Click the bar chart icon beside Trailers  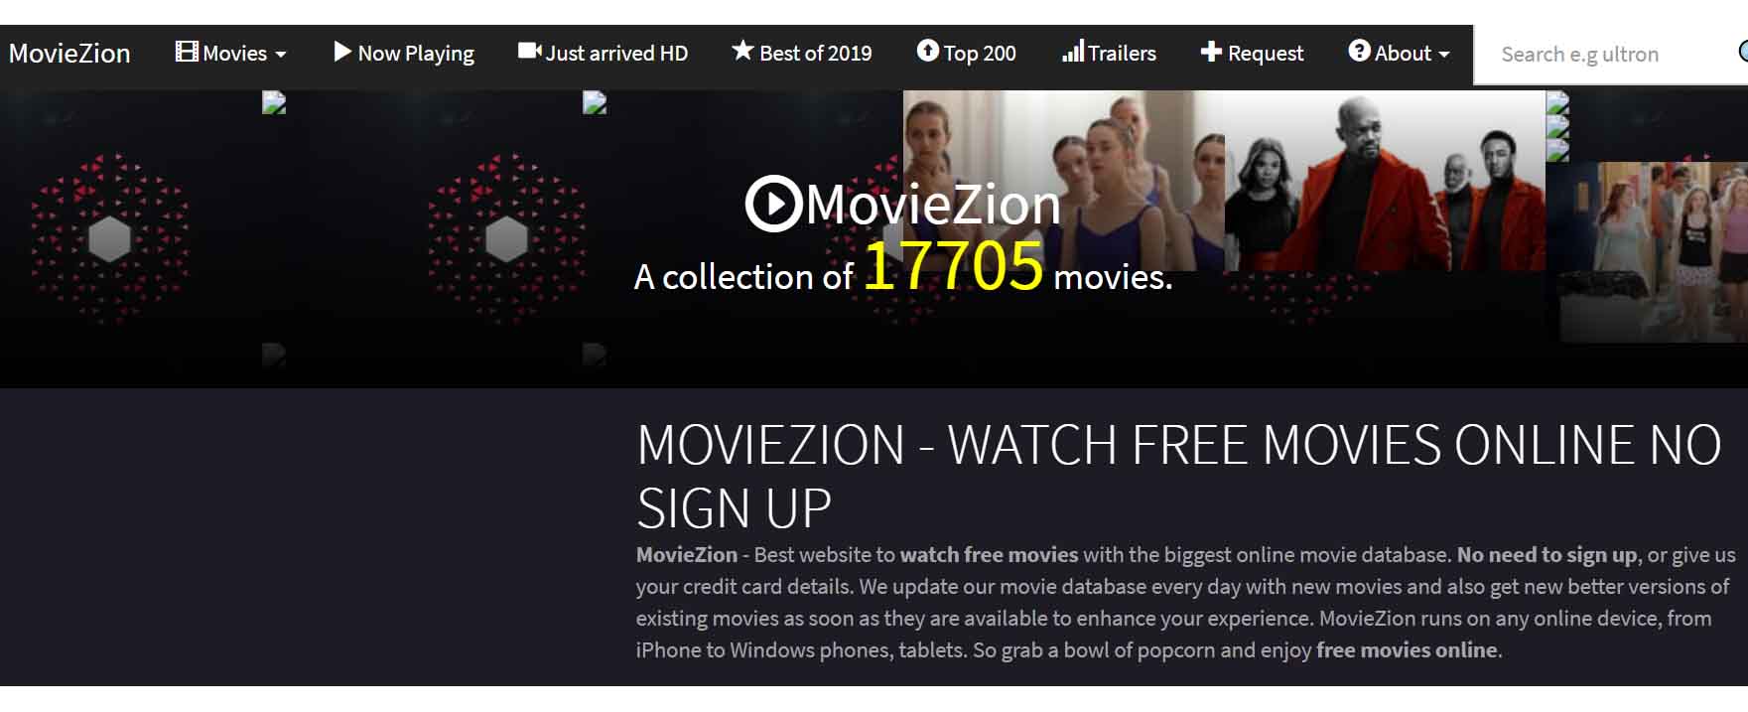tap(1072, 52)
